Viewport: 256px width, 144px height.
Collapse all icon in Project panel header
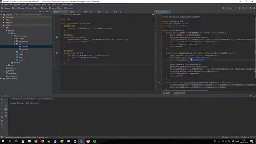point(43,12)
